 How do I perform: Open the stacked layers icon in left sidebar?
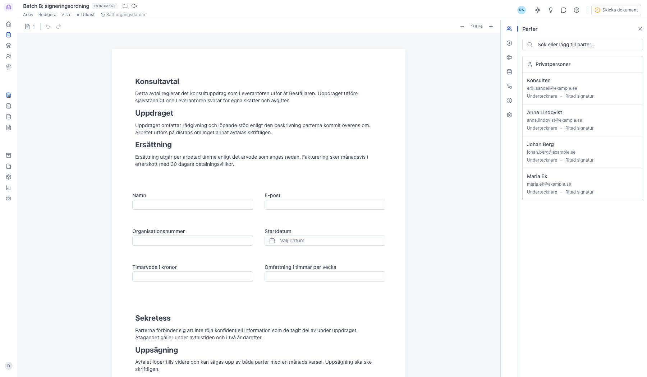point(9,46)
